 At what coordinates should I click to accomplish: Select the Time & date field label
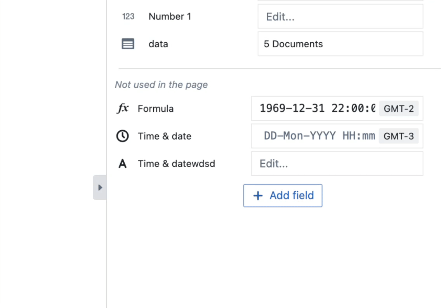coord(164,136)
